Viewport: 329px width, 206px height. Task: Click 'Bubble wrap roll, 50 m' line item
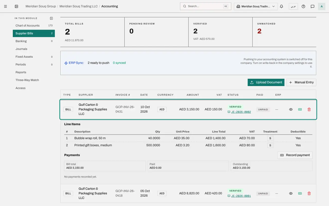tap(90, 138)
